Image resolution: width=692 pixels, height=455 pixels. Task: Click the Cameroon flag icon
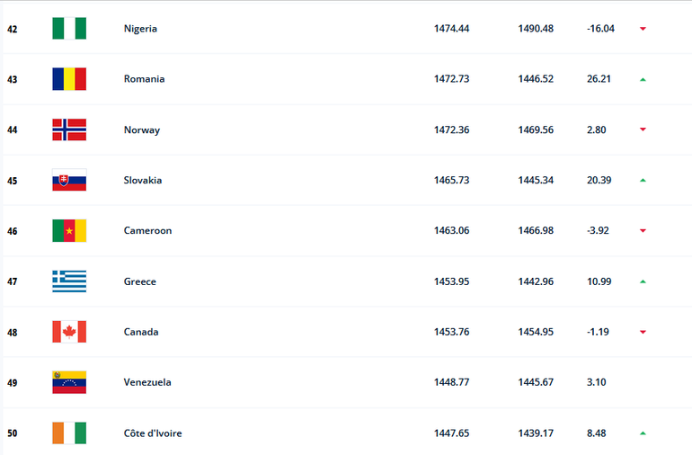[x=69, y=231]
